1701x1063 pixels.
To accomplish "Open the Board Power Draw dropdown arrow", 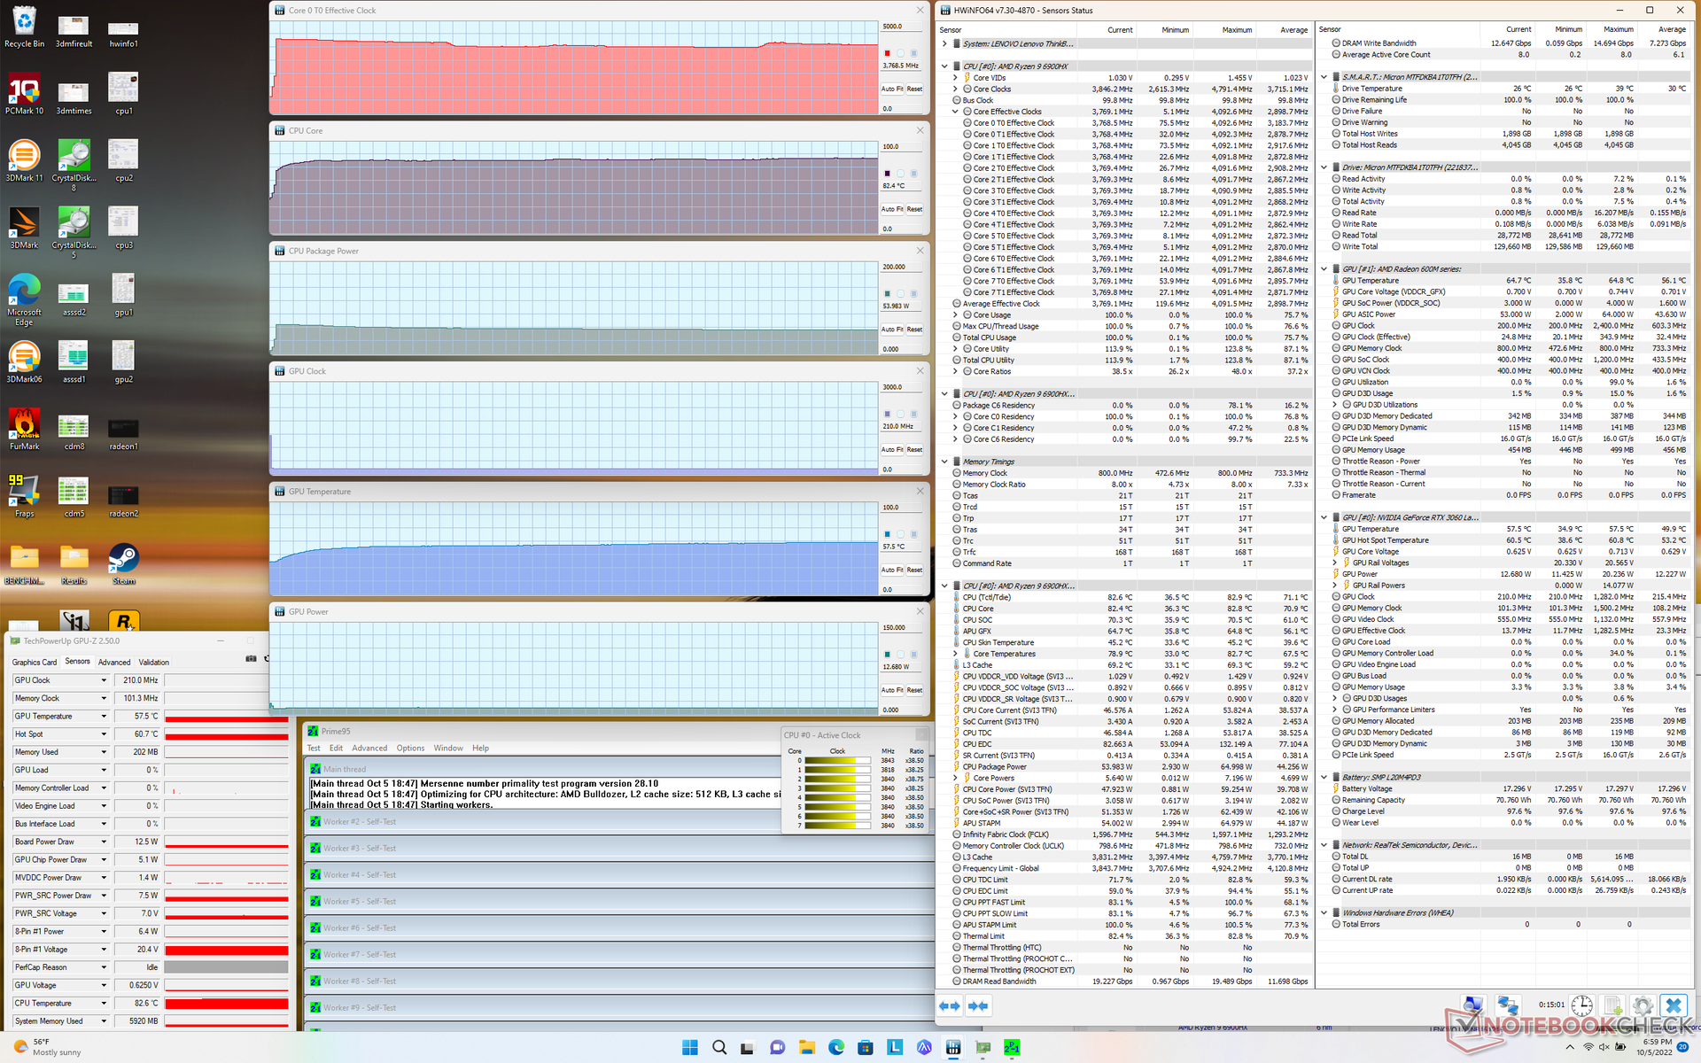I will 104,842.
